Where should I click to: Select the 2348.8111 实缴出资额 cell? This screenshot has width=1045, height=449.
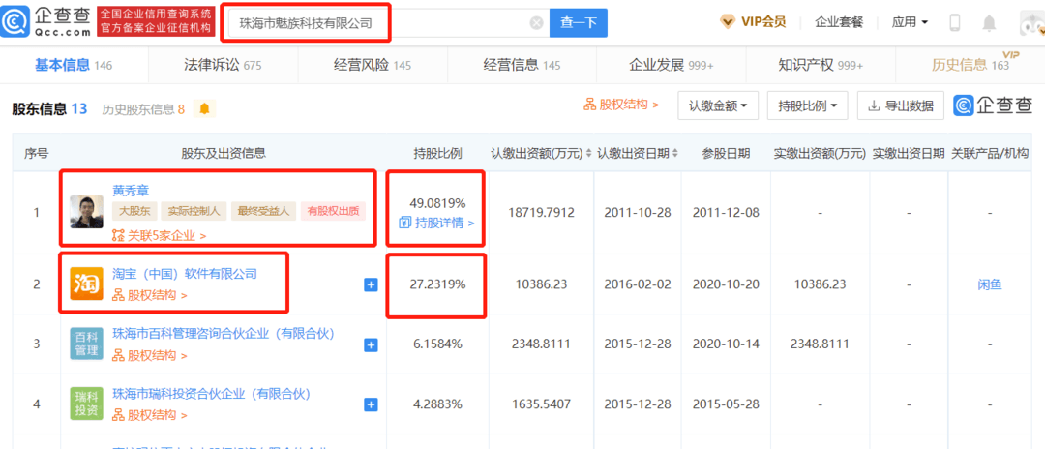point(820,344)
